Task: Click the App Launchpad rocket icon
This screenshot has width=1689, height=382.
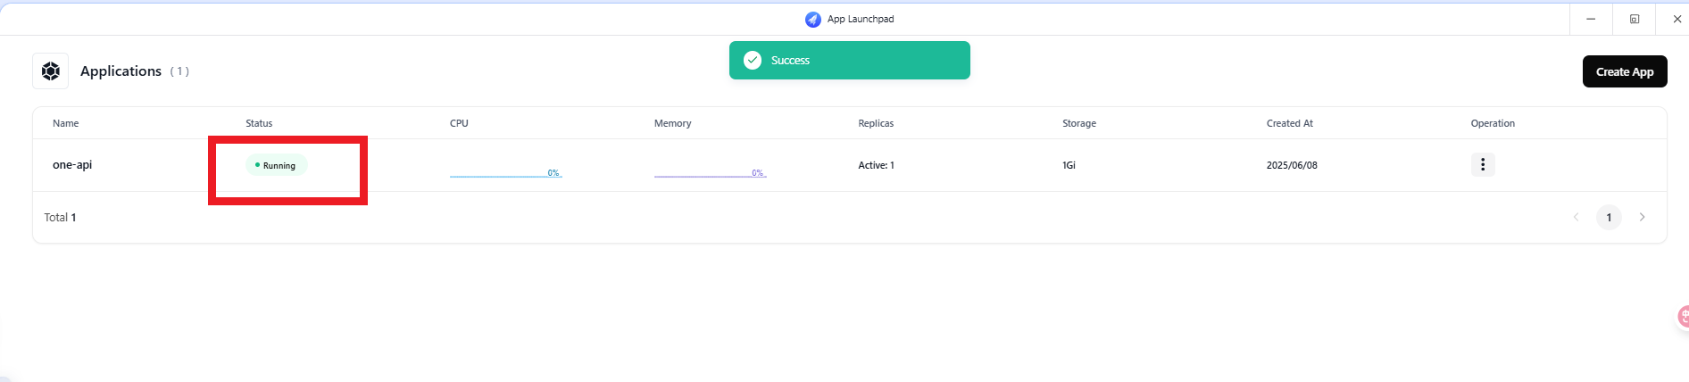Action: 813,19
